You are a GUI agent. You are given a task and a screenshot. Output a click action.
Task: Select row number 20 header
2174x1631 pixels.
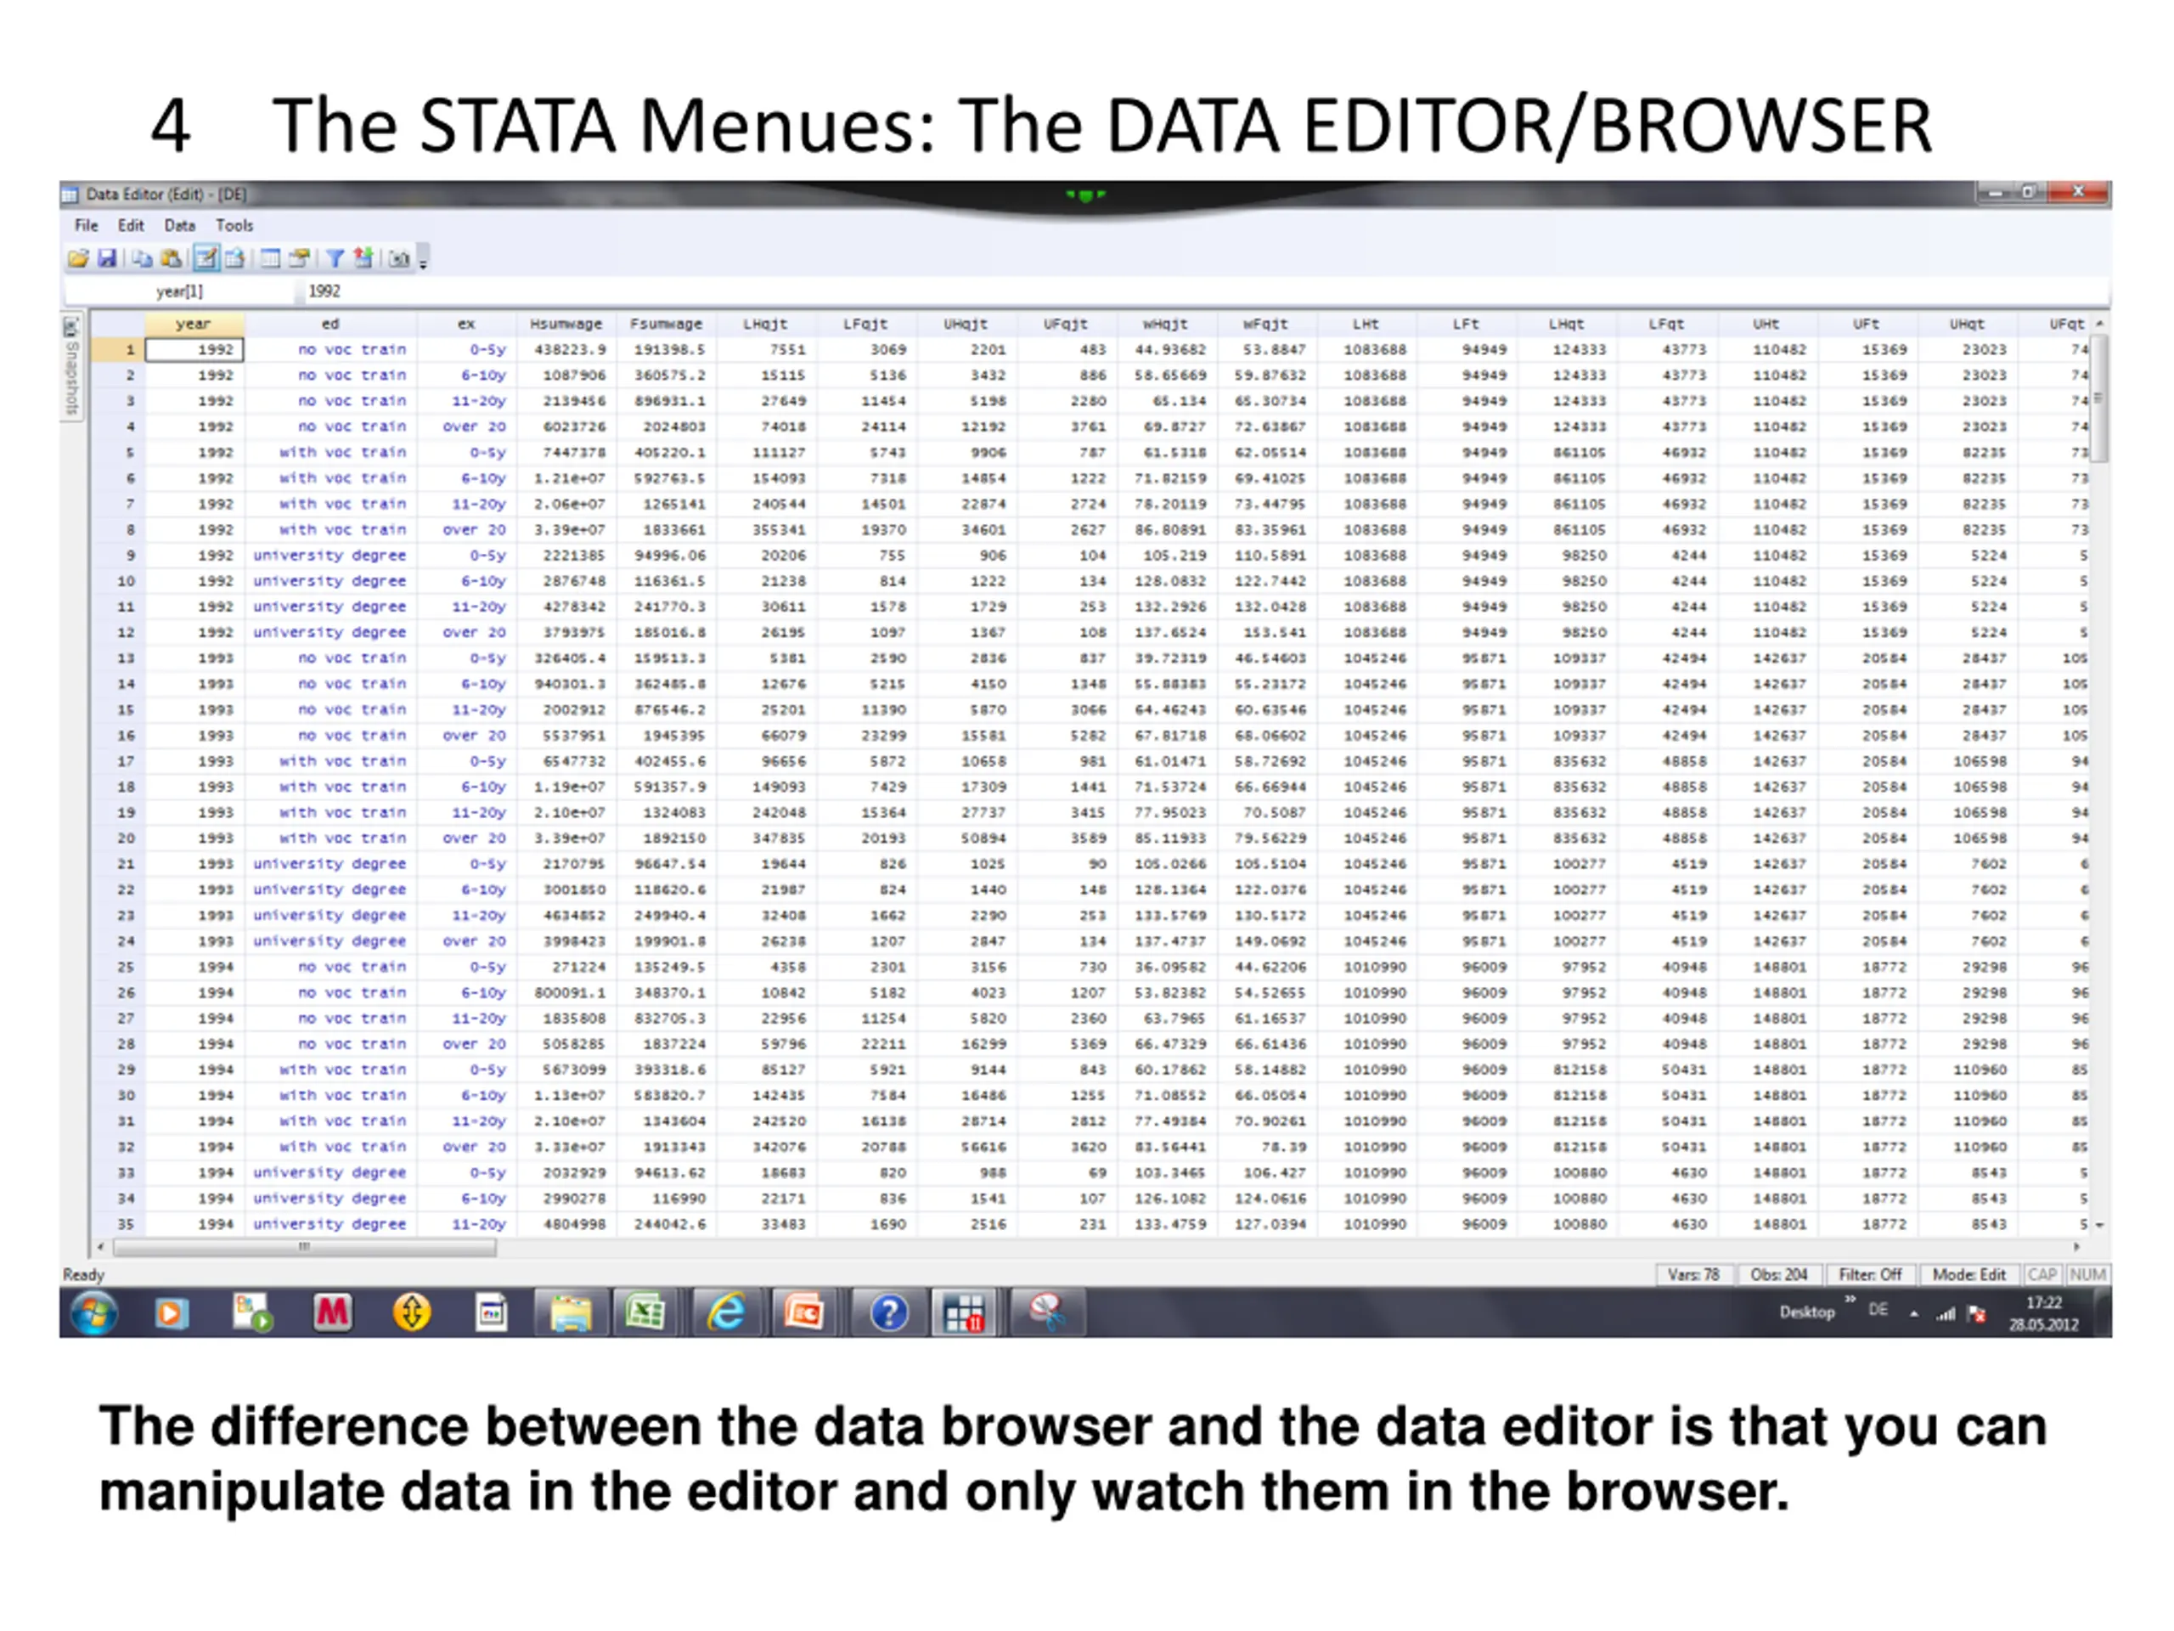pyautogui.click(x=118, y=838)
